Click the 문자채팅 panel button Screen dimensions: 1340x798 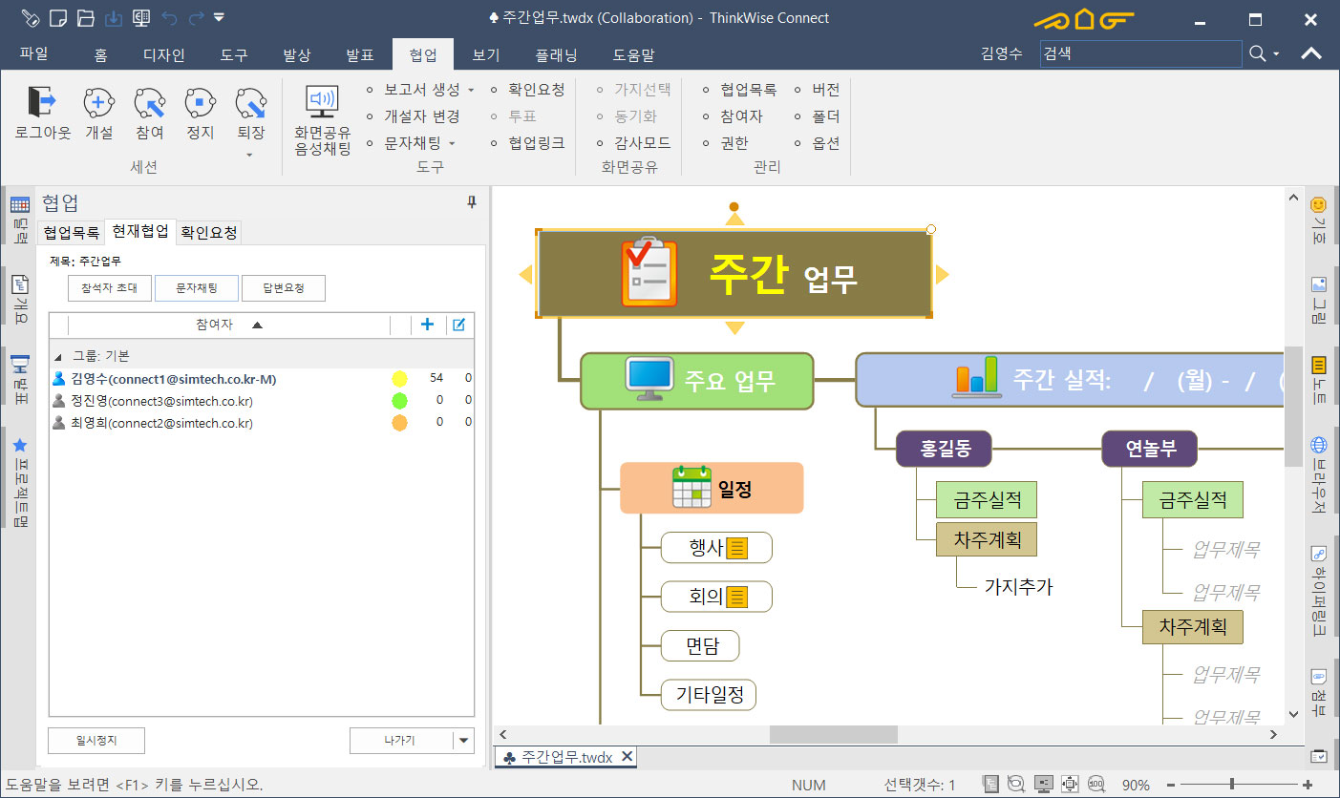(197, 288)
